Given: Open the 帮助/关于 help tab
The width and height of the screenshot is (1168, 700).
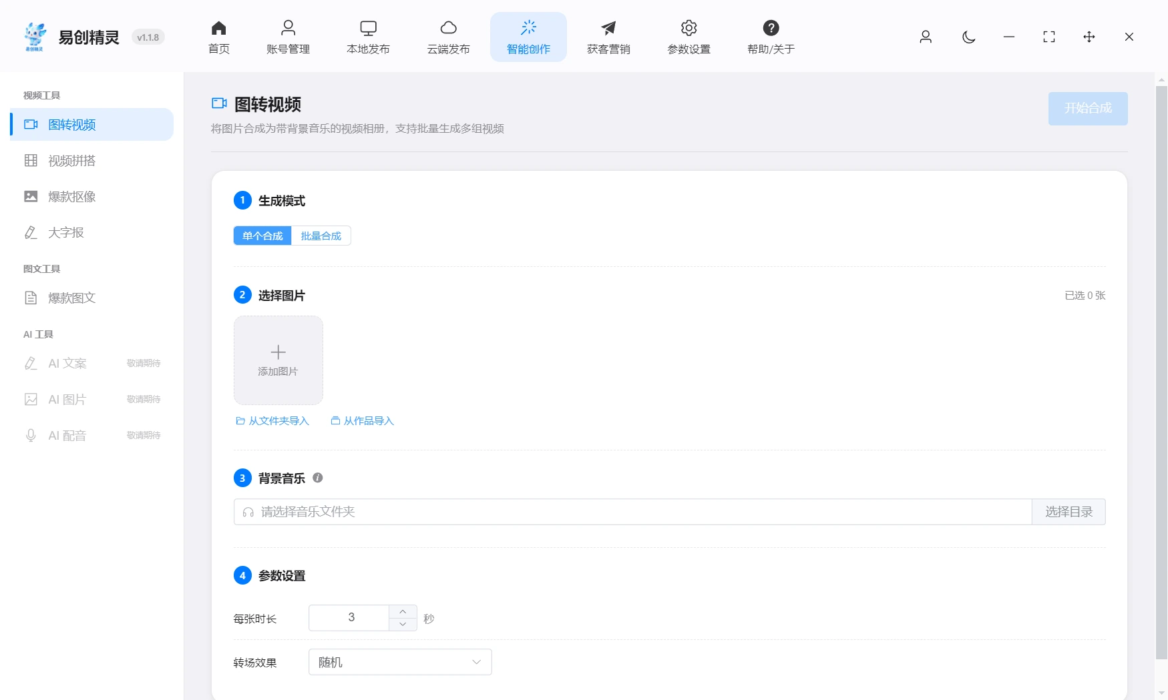Looking at the screenshot, I should pos(771,37).
